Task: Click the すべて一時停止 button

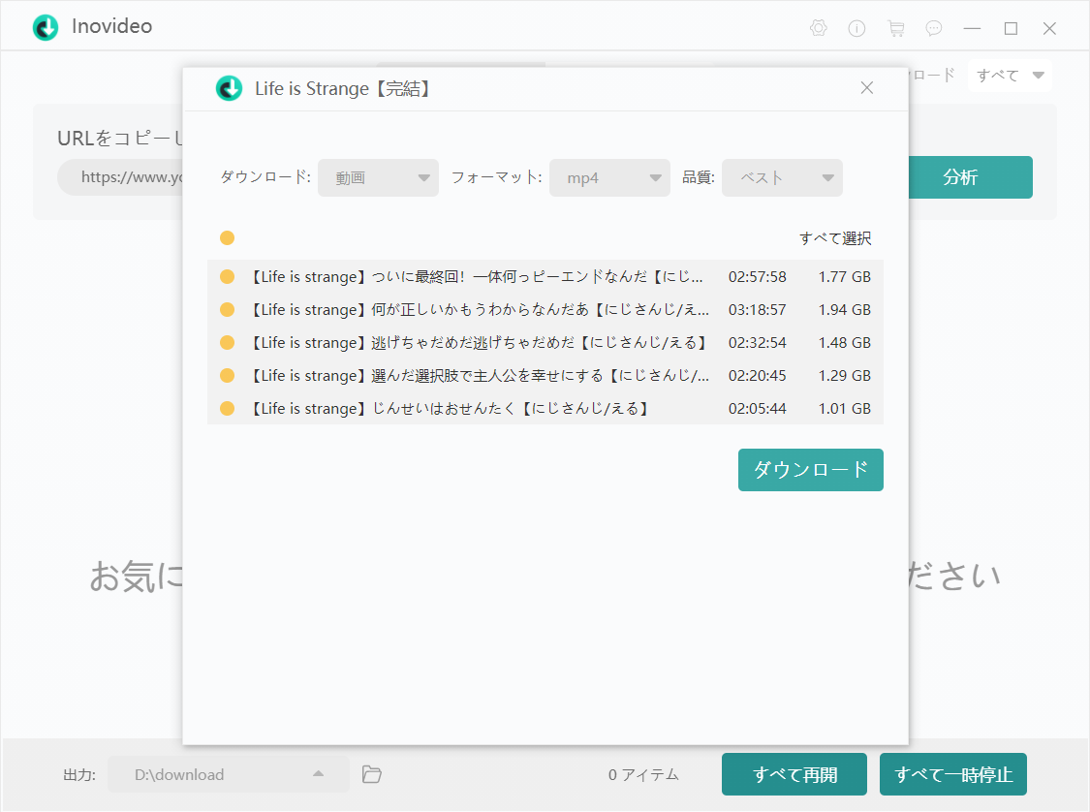Action: point(953,774)
